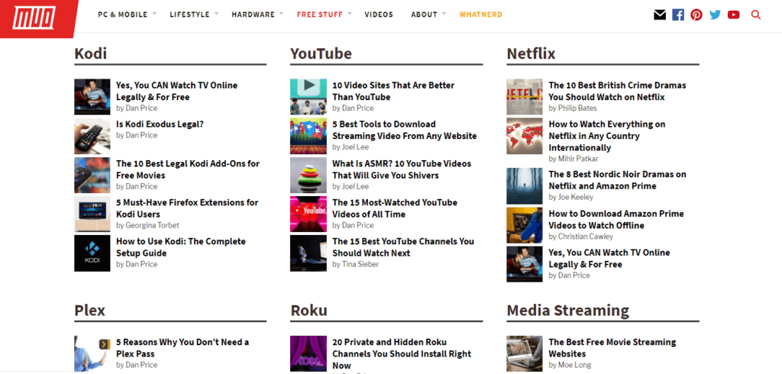The height and width of the screenshot is (374, 782).
Task: Click the Kodi logo thumbnail
Action: tap(92, 253)
